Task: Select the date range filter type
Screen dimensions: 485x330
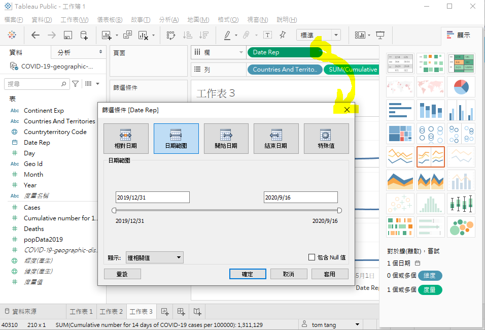Action: pyautogui.click(x=176, y=139)
